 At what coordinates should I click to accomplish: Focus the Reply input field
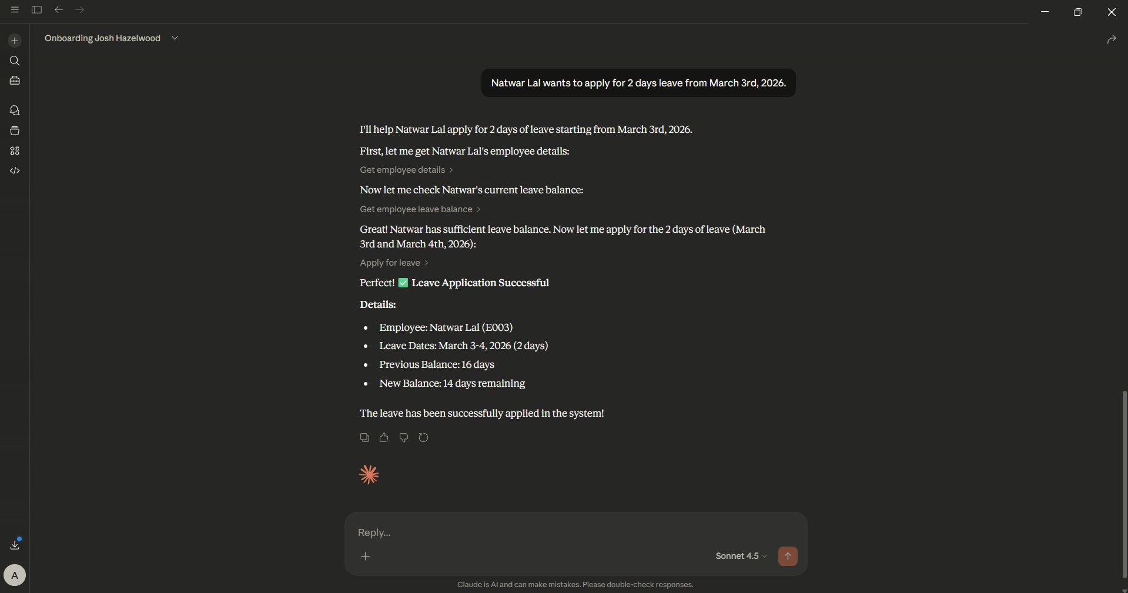[575, 532]
